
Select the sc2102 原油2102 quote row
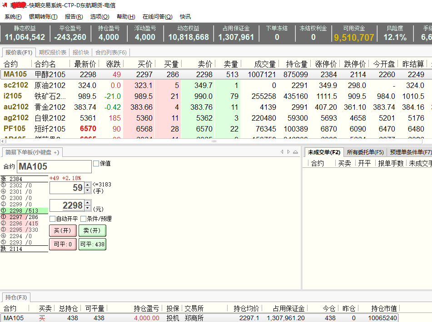pyautogui.click(x=216, y=85)
